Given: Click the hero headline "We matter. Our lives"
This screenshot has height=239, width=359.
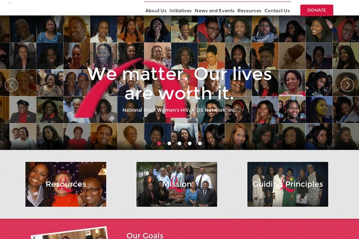Looking at the screenshot, I should click(180, 74).
